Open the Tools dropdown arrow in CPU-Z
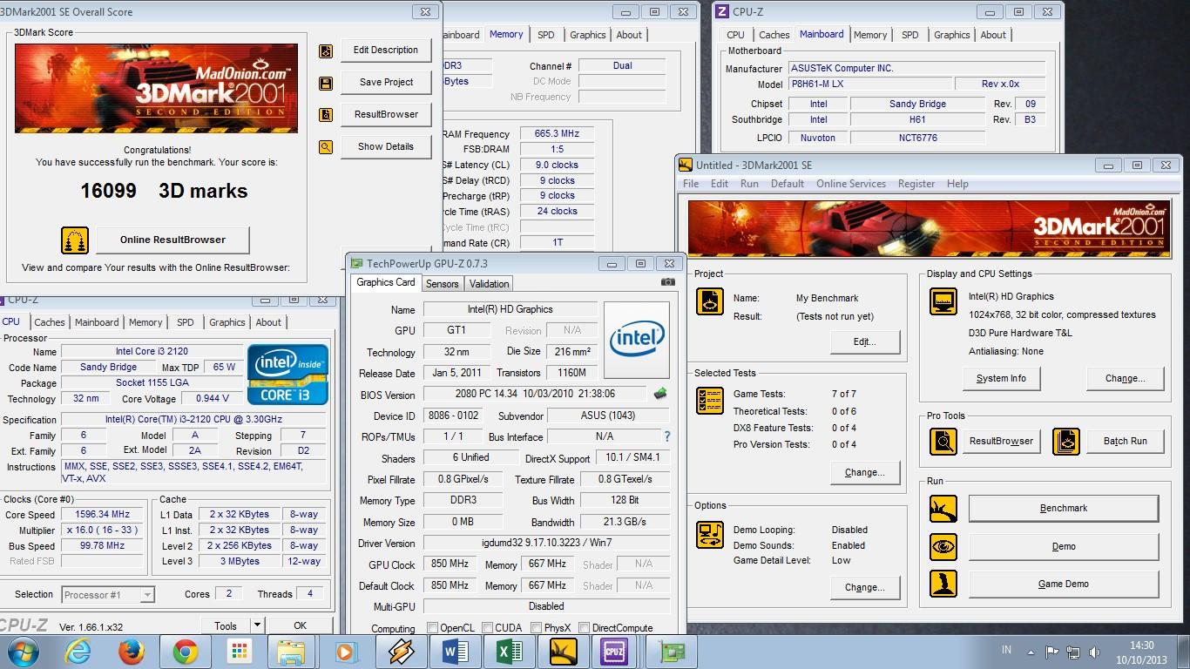The height and width of the screenshot is (669, 1190). [x=256, y=625]
